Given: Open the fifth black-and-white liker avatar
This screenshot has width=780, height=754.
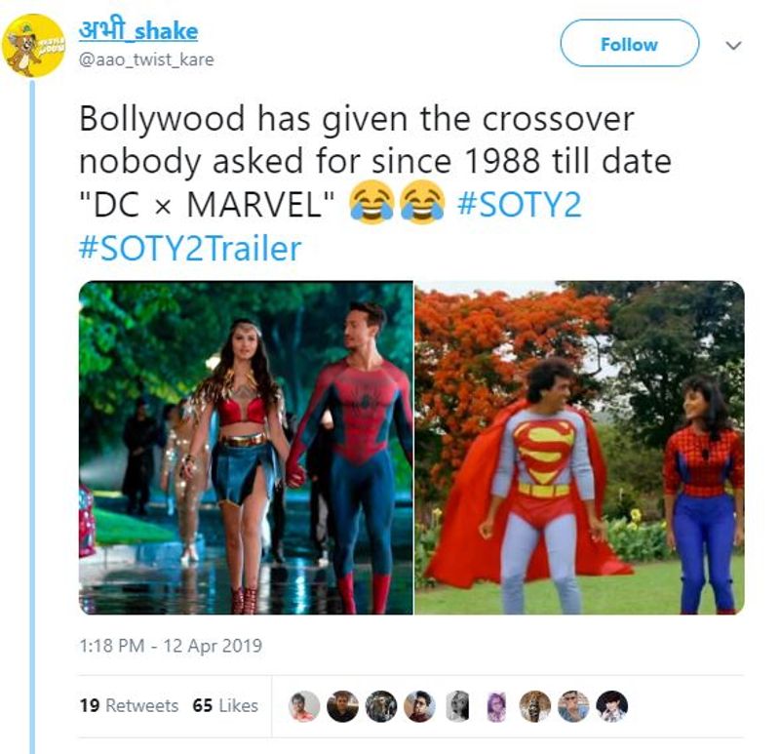Looking at the screenshot, I should pos(457,706).
